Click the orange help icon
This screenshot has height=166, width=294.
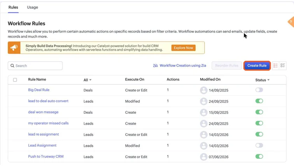coord(291,22)
